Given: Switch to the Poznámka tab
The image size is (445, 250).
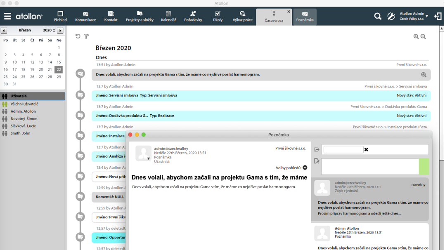Looking at the screenshot, I should pos(305,17).
